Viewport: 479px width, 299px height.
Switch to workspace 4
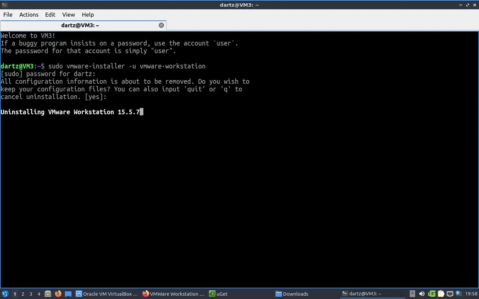point(39,294)
